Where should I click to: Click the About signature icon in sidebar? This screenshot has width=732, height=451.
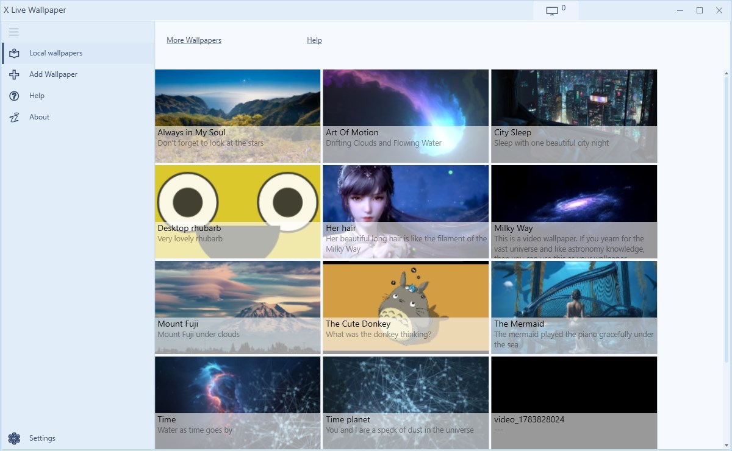[14, 117]
